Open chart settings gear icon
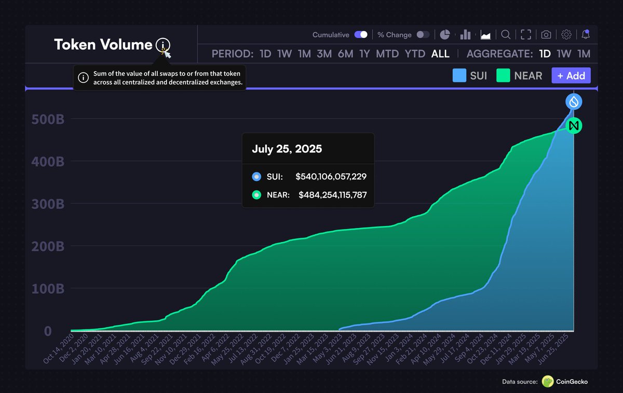 point(566,35)
